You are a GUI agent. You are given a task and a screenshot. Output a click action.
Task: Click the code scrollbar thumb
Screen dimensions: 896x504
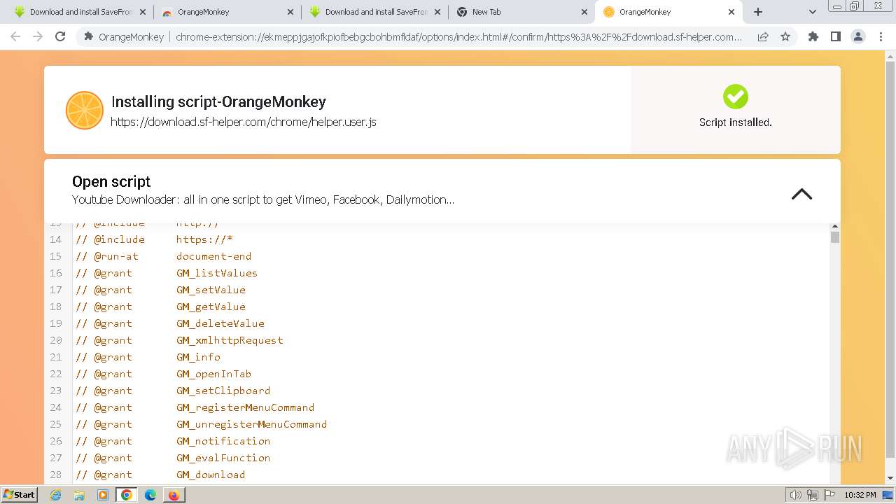pyautogui.click(x=834, y=237)
